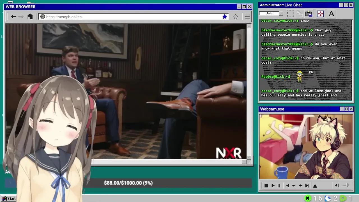Click the Auto combo box field
This screenshot has width=359, height=202.
(x=269, y=13)
